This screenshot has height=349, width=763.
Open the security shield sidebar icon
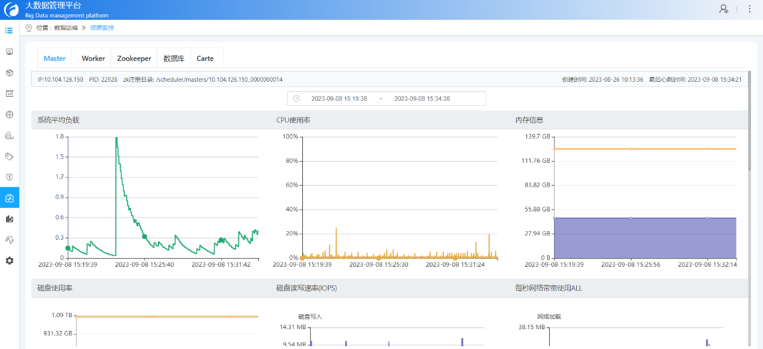[x=9, y=177]
